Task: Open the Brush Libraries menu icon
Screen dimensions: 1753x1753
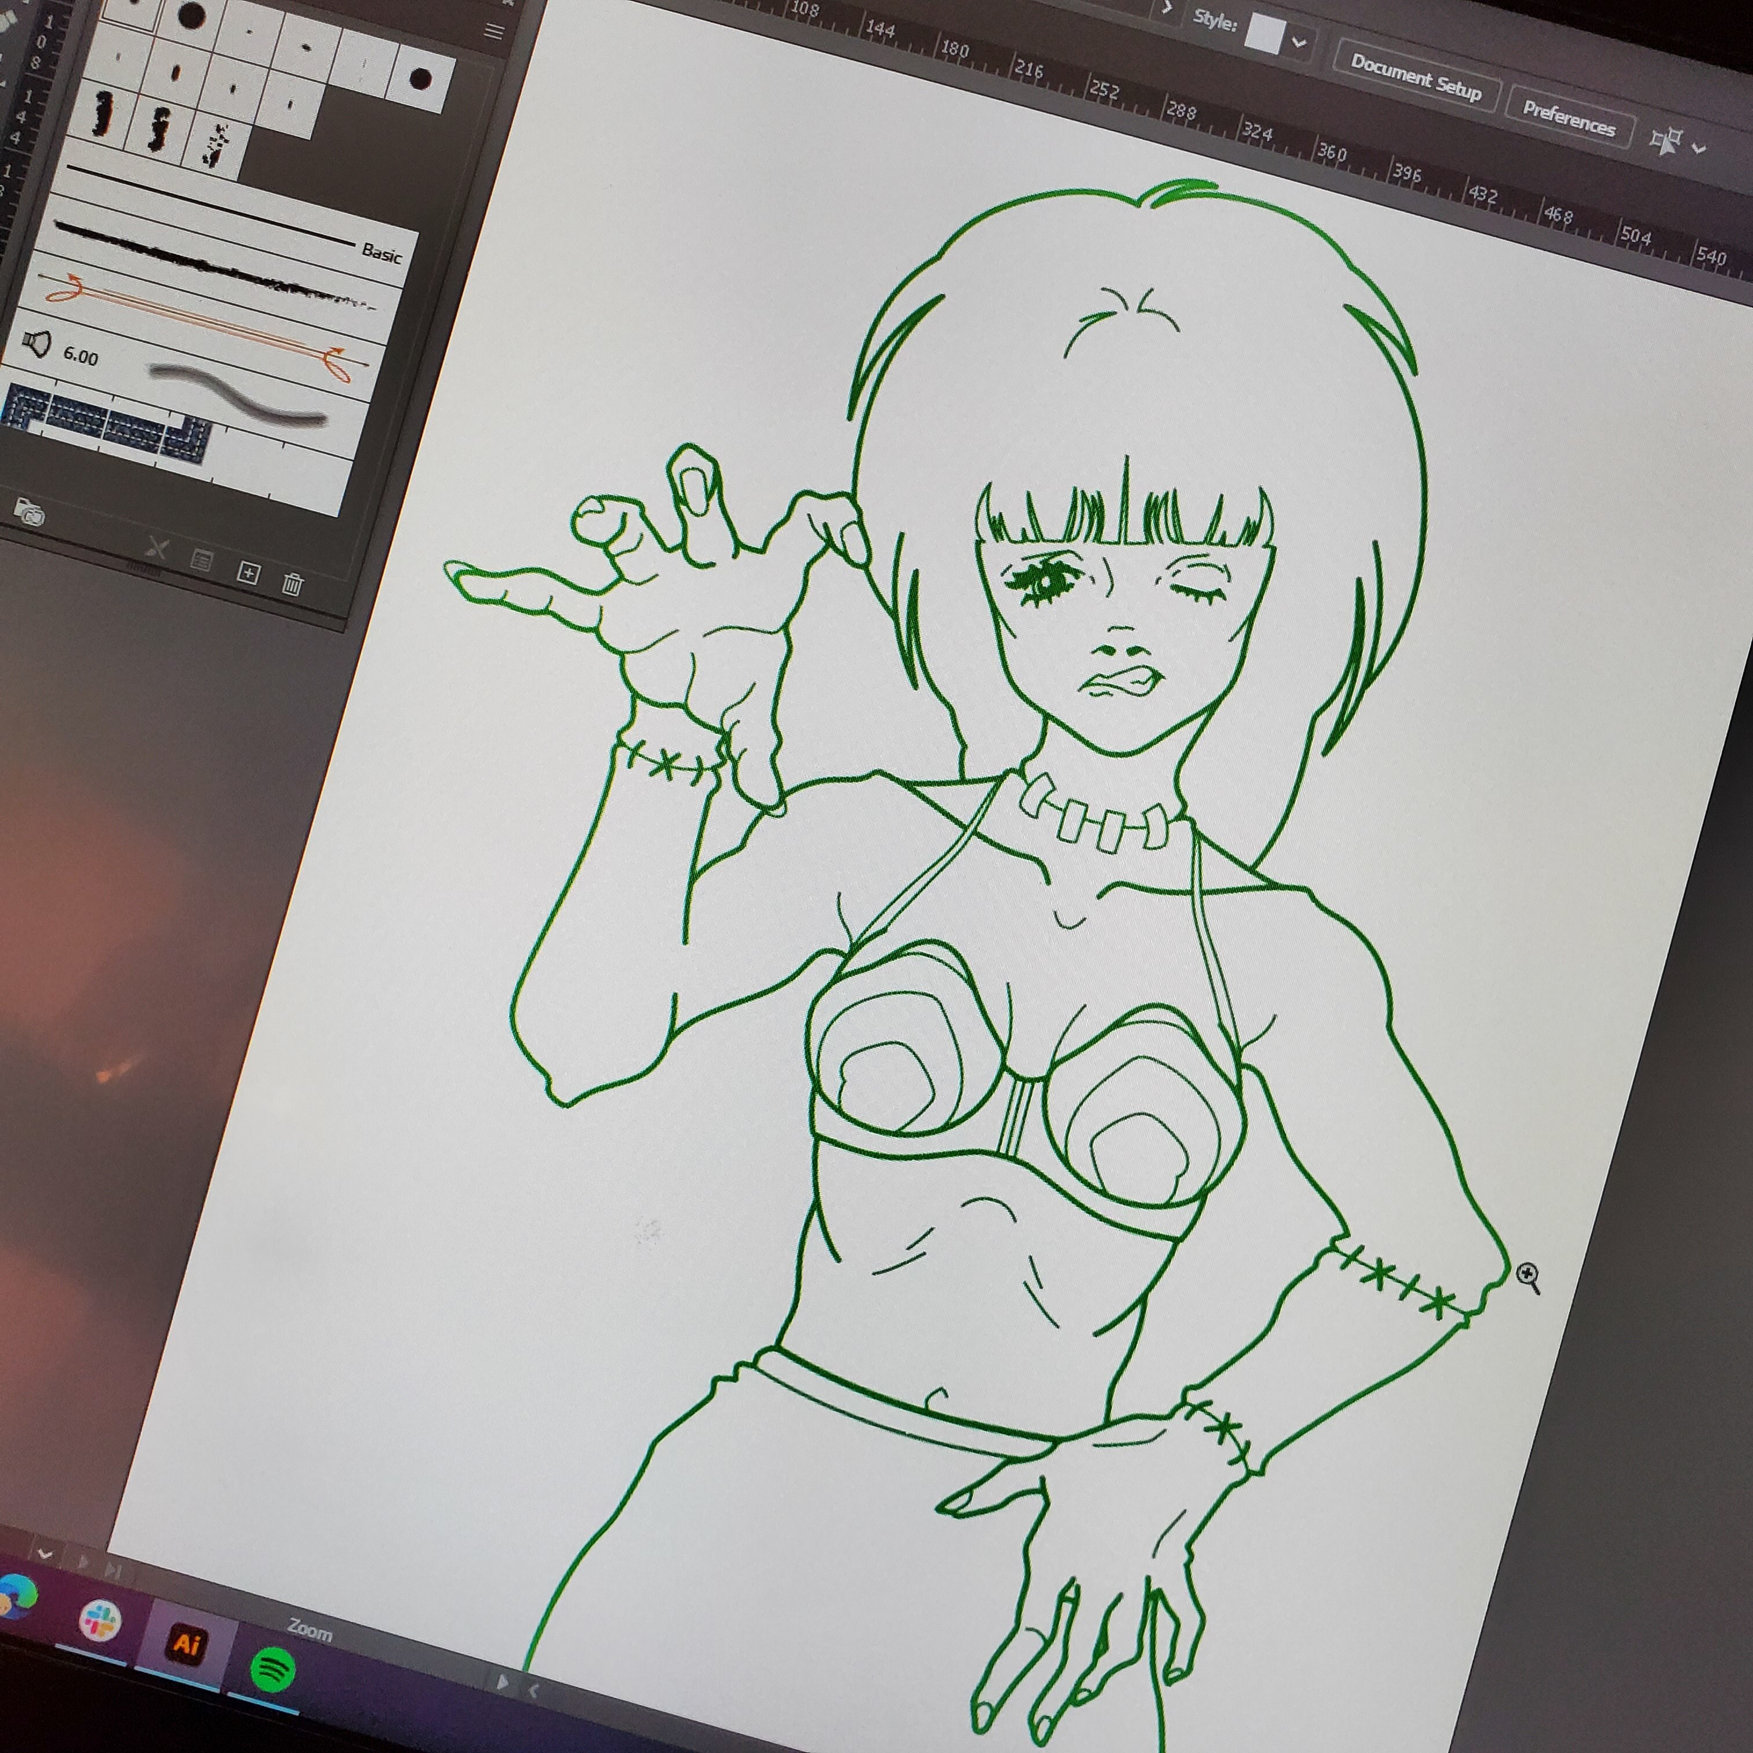Action: point(29,514)
